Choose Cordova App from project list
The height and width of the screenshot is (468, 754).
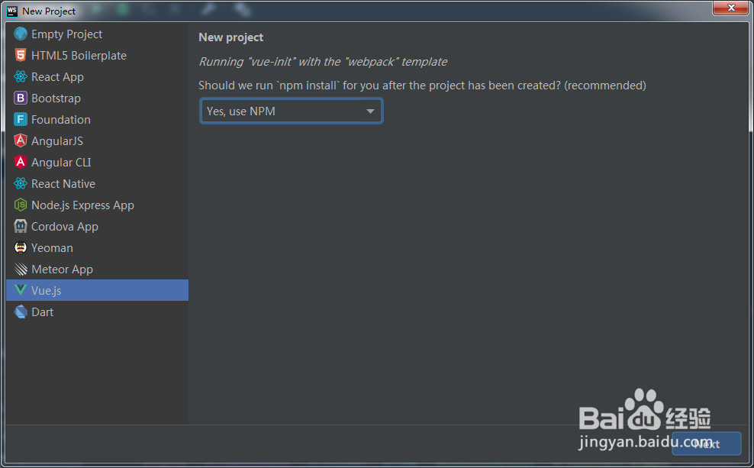(64, 227)
